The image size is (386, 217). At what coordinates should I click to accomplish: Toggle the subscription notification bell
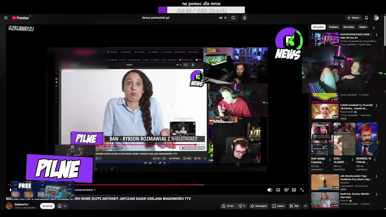[x=60, y=206]
